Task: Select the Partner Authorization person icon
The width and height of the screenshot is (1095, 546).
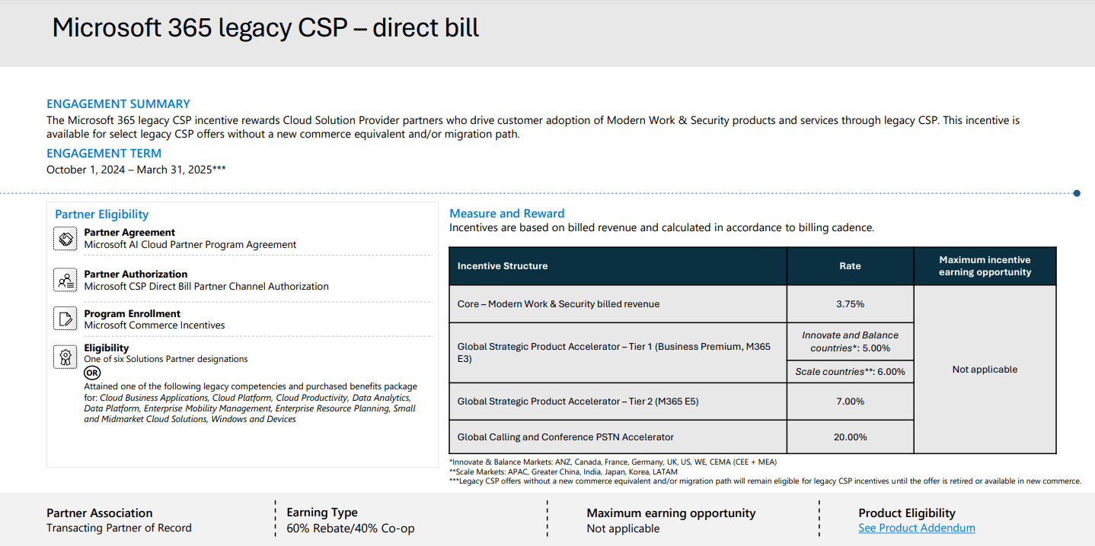Action: [65, 280]
